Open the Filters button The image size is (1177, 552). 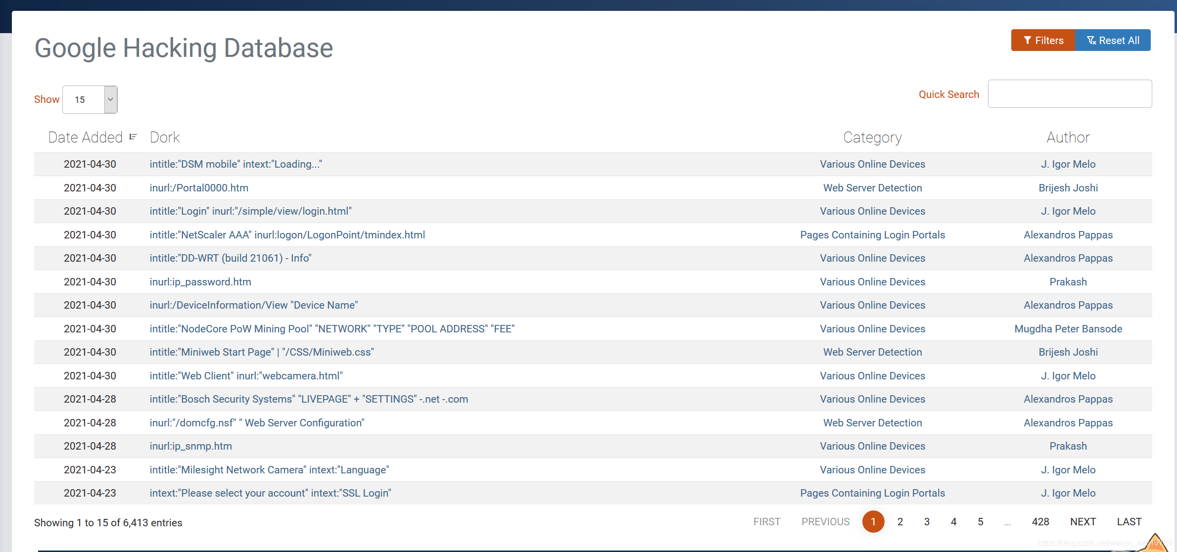pyautogui.click(x=1043, y=41)
